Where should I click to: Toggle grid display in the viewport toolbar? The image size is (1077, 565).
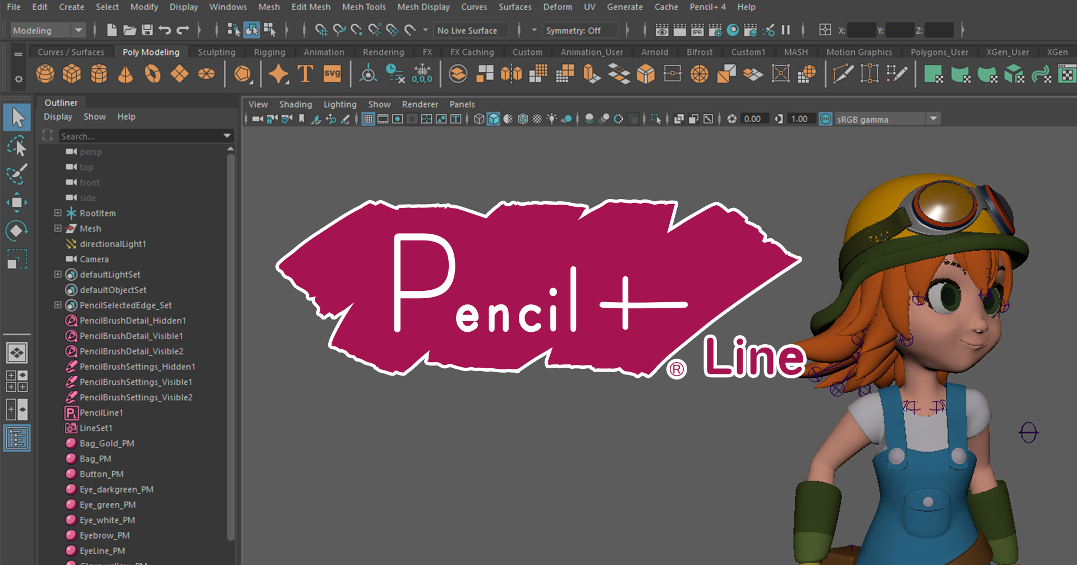pyautogui.click(x=368, y=118)
